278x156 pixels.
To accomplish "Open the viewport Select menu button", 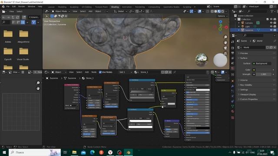I will tap(83, 11).
